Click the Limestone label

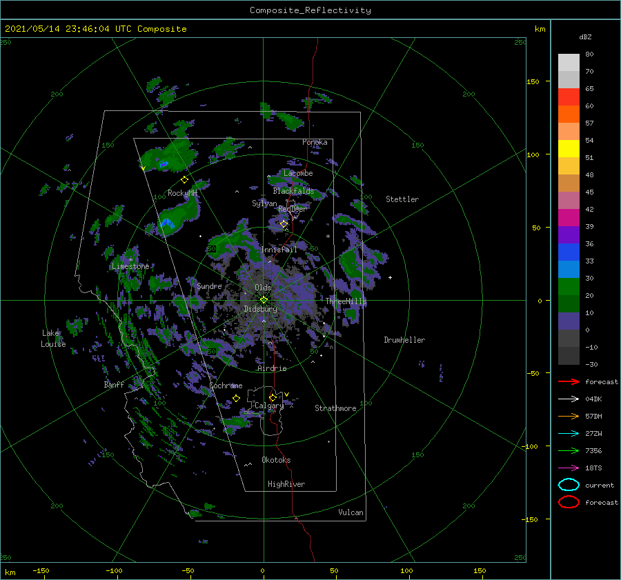coord(130,266)
